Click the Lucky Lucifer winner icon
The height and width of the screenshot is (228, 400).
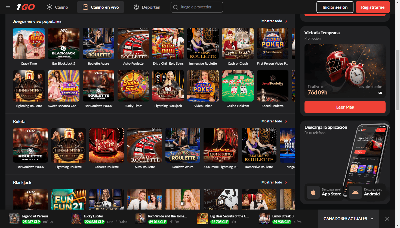pos(76,219)
